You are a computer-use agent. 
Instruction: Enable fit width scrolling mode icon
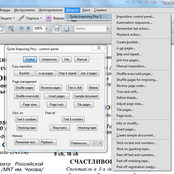(57, 29)
